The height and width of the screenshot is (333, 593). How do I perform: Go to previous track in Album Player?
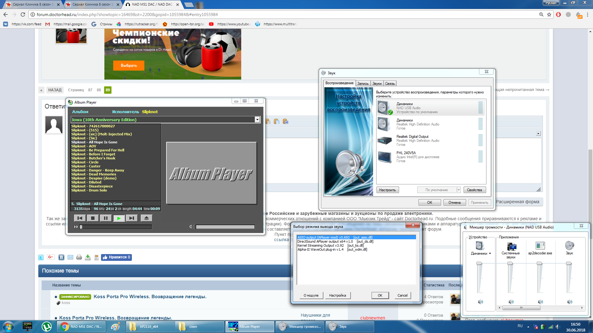coord(80,218)
